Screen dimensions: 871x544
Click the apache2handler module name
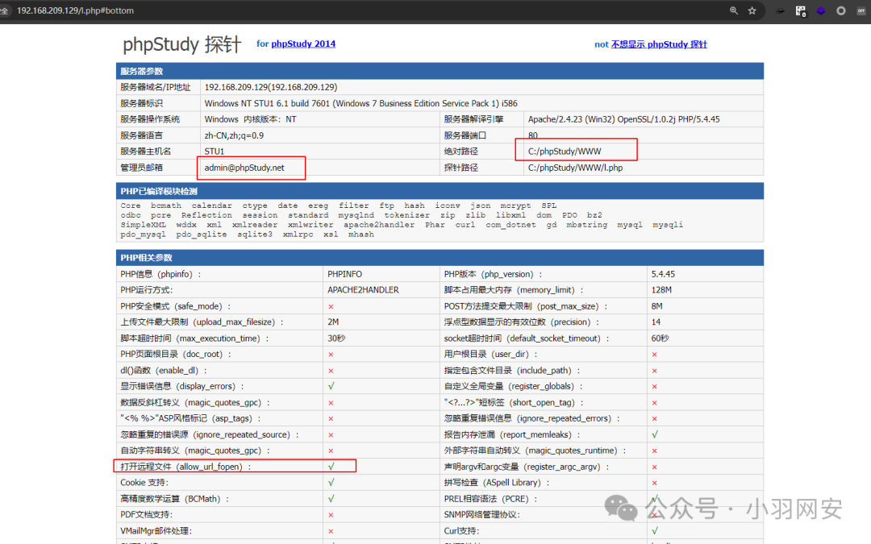(379, 225)
